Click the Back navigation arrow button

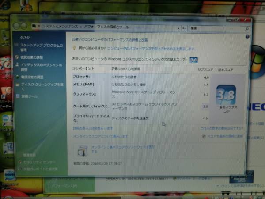[x=16, y=26]
